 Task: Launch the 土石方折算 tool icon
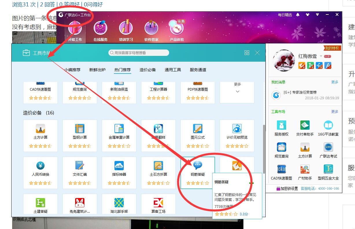click(158, 166)
